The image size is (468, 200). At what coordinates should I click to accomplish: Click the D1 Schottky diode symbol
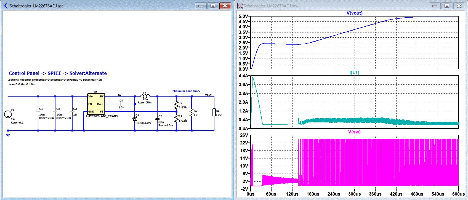point(135,119)
